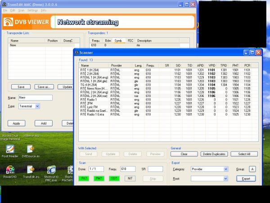
Task: Click the Select All button
Action: tap(244, 154)
